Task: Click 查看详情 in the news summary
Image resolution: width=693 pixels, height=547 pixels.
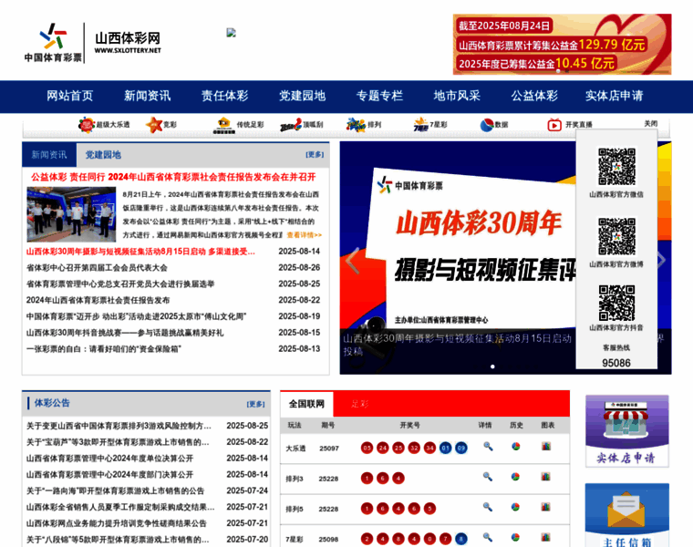Action: (304, 235)
